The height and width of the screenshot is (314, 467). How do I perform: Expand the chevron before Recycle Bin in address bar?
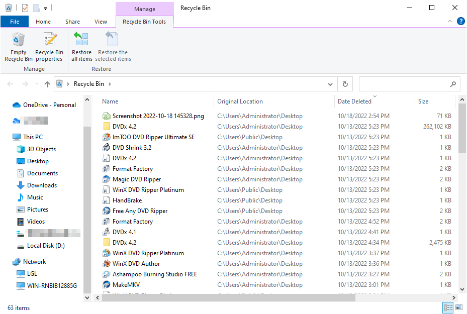point(68,84)
